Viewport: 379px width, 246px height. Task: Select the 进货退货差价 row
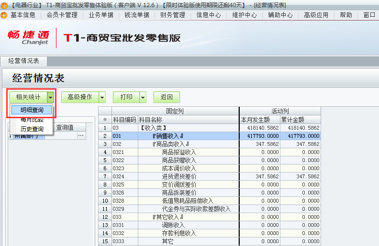click(x=210, y=176)
